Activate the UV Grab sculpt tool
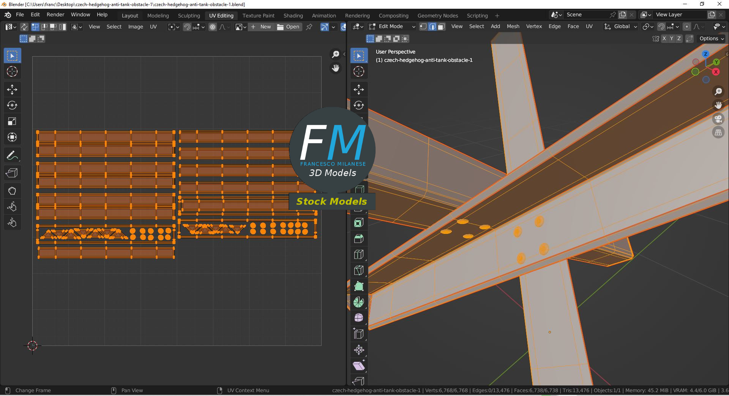 12,191
